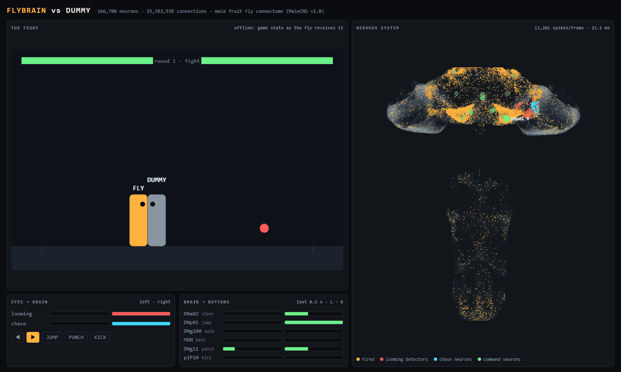This screenshot has width=621, height=372.
Task: Click the fly's left green health bar
Action: [x=87, y=61]
